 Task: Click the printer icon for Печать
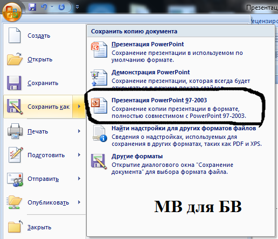15,131
